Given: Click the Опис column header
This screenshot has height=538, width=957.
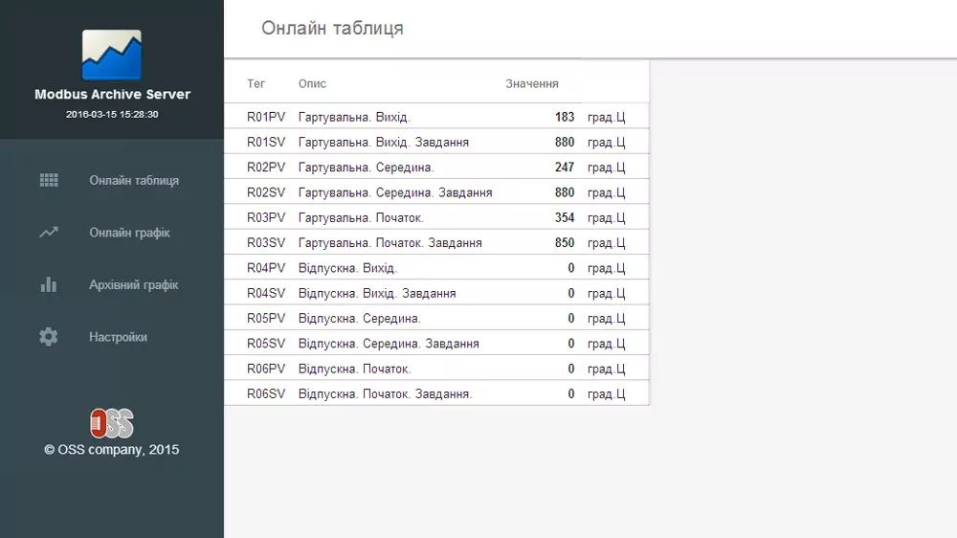Looking at the screenshot, I should coord(312,83).
